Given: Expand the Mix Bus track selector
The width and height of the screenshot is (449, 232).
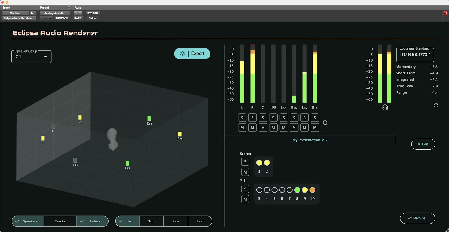Looking at the screenshot, I should (15, 13).
